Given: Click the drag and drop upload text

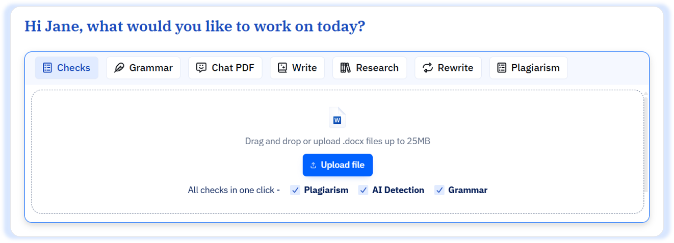Looking at the screenshot, I should coord(338,141).
